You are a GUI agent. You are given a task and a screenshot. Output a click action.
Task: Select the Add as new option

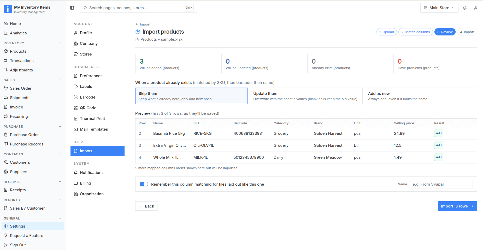point(421,96)
